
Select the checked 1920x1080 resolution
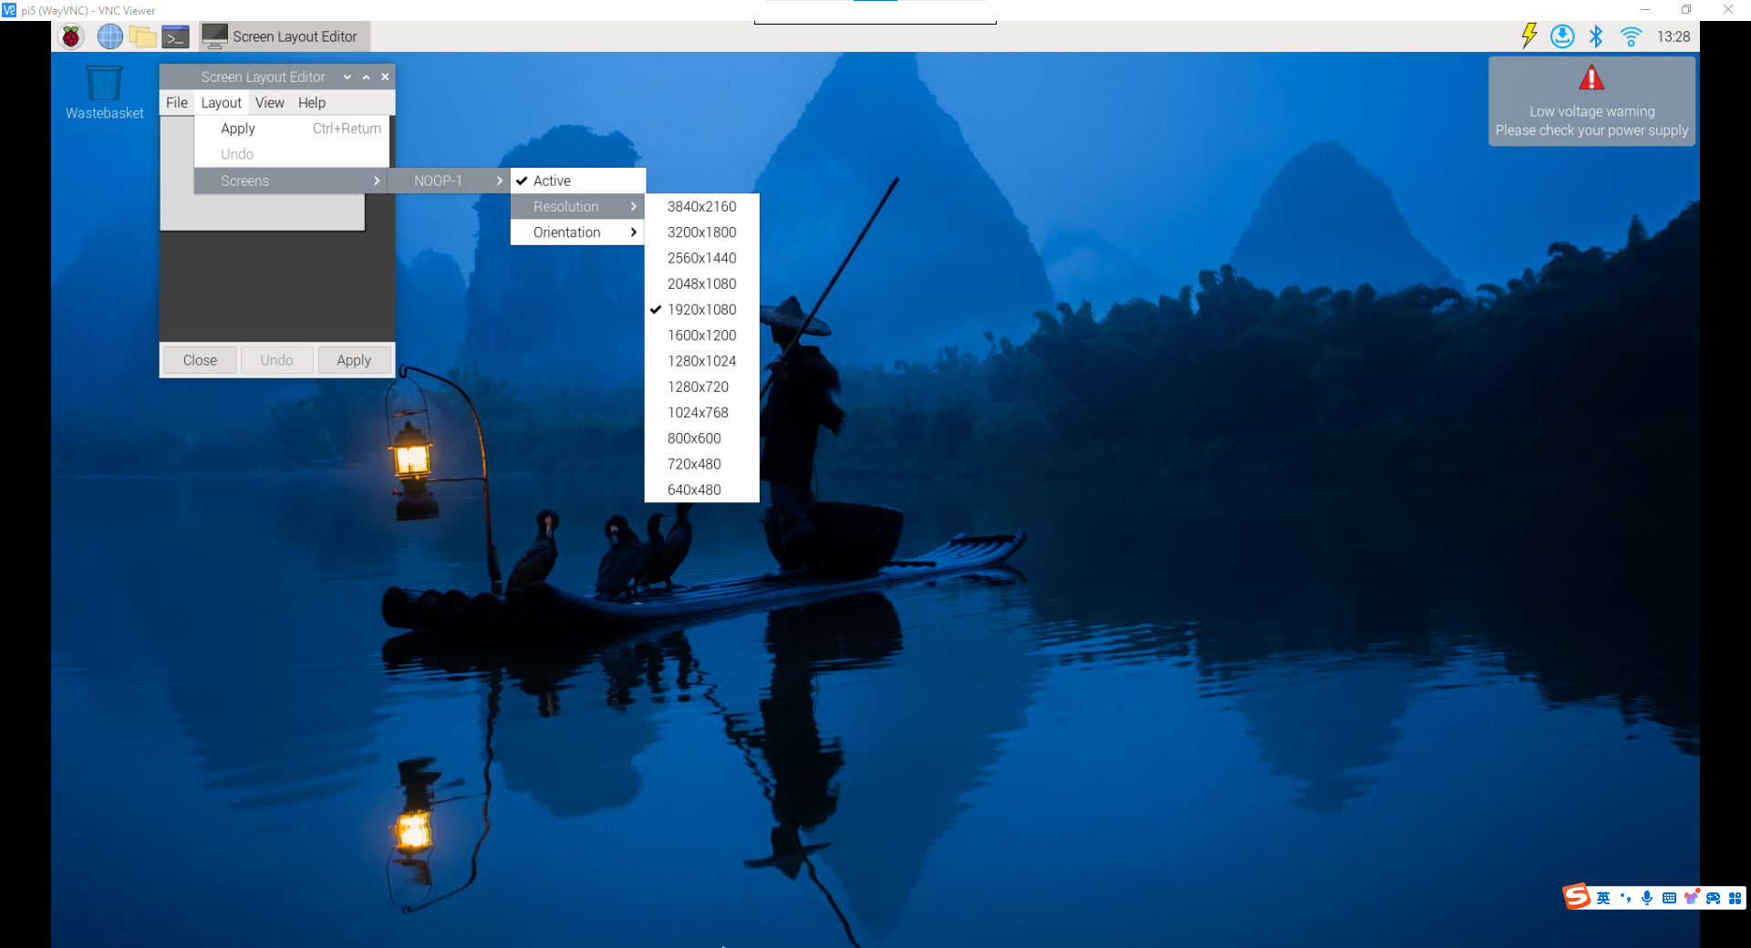701,310
